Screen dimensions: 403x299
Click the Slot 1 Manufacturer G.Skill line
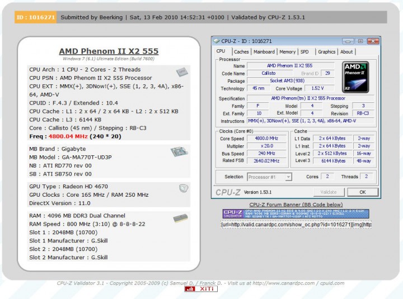(x=68, y=241)
